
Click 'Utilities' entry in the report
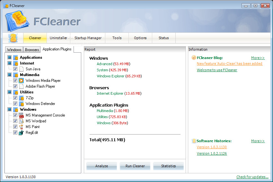coord(102,117)
